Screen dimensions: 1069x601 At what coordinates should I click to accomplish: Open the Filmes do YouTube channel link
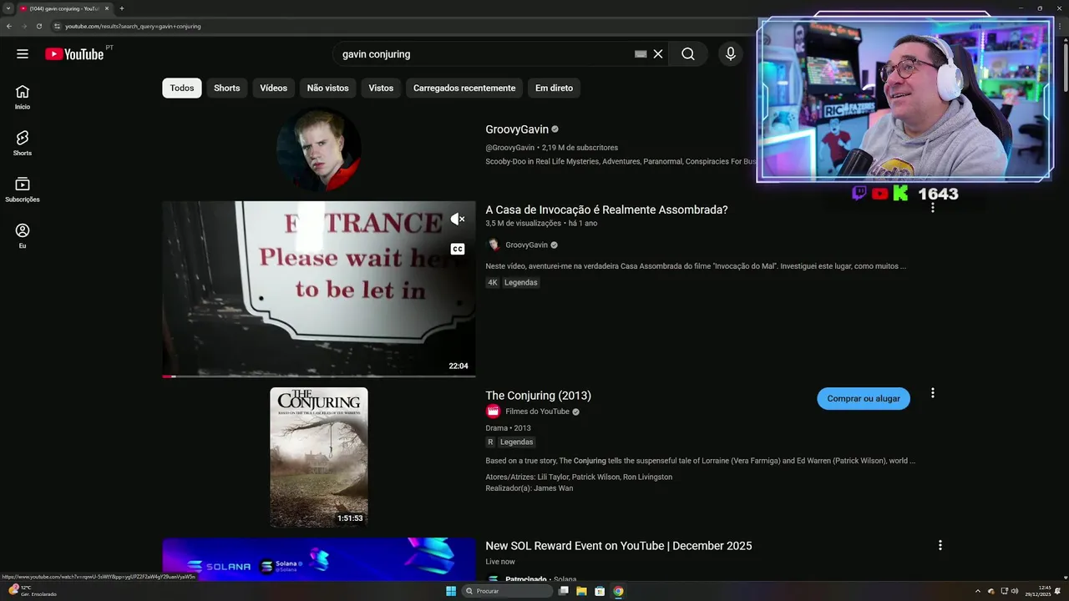[x=537, y=412]
